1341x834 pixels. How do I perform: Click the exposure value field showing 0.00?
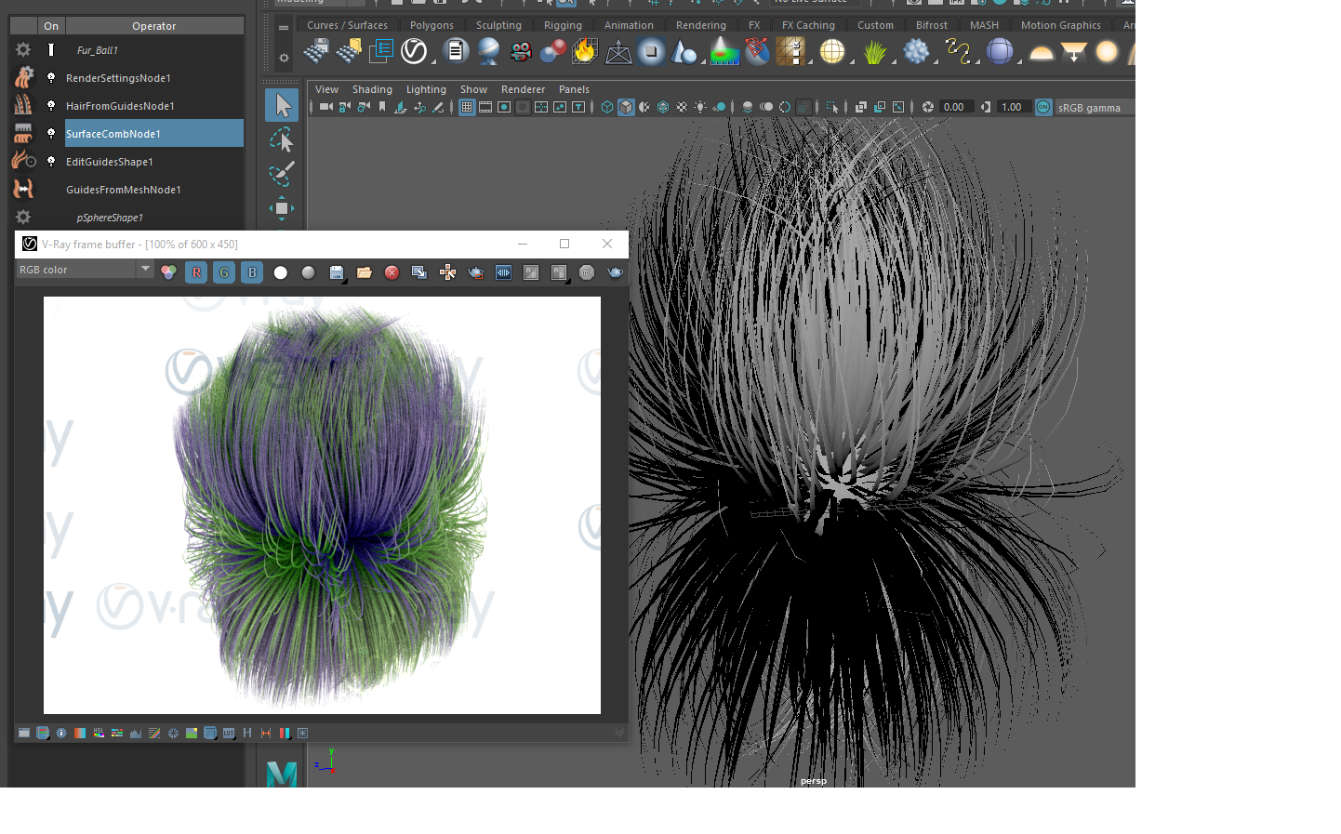pos(954,107)
